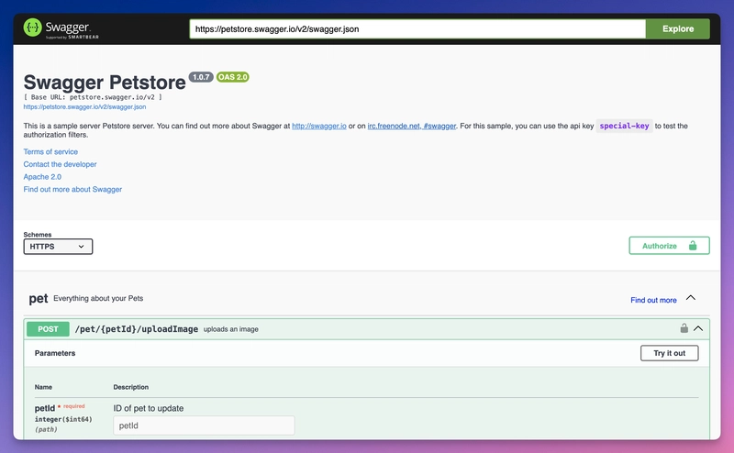Click the lock icon on Authorize button

click(693, 245)
